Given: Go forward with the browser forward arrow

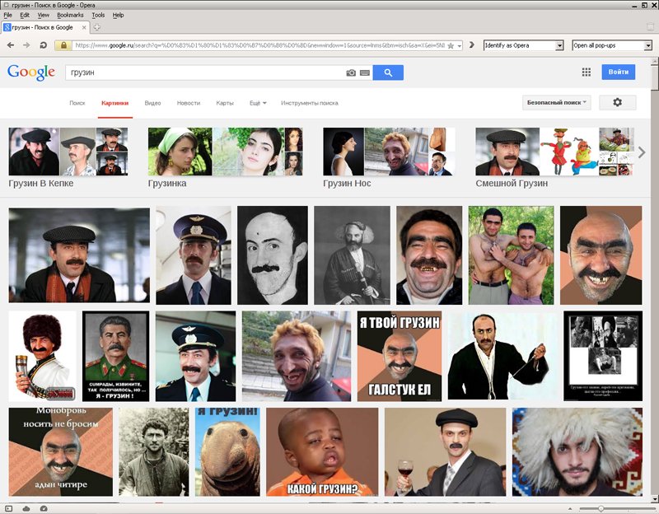Looking at the screenshot, I should pos(26,45).
